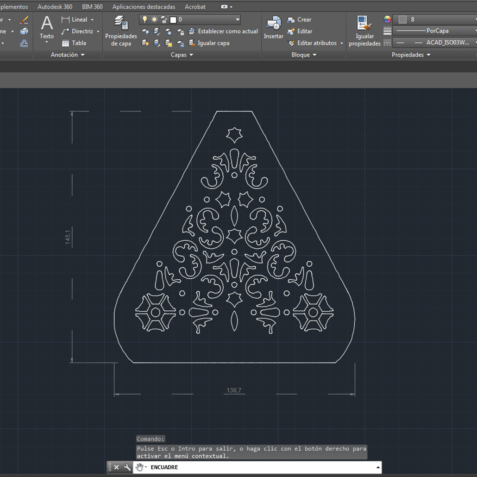Expand the Directriz dropdown arrow

coord(98,31)
